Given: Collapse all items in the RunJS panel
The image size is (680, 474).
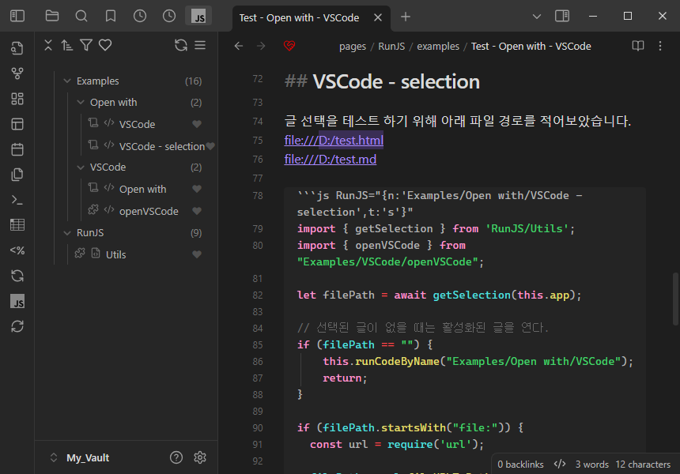Looking at the screenshot, I should (48, 45).
